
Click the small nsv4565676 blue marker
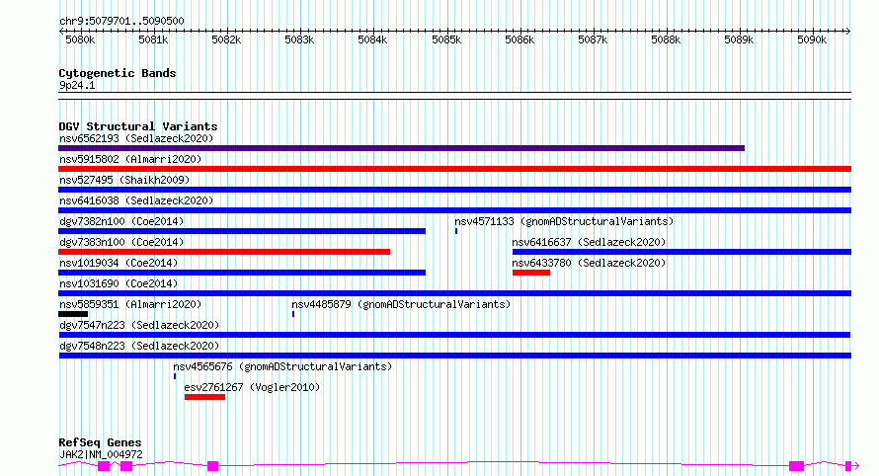coord(175,376)
